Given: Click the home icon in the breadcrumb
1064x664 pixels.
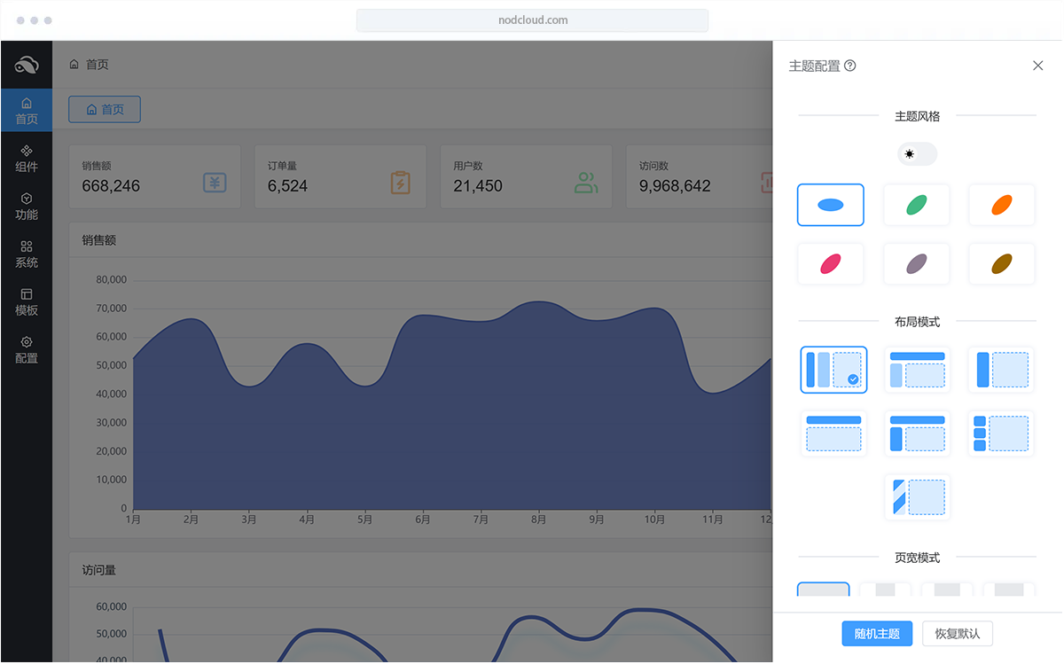Looking at the screenshot, I should pos(74,65).
